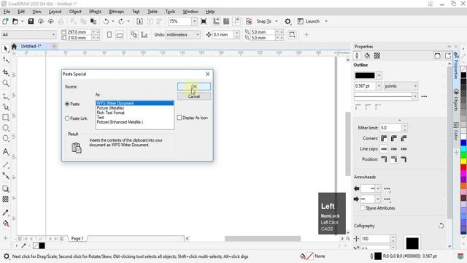
Task: Select the Artistic Media tool
Action: (x=6, y=107)
